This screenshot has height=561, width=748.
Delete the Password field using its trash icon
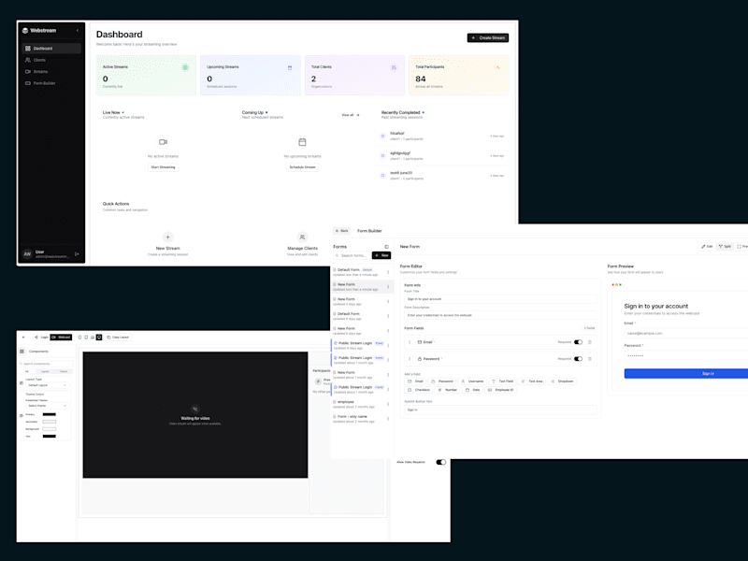[590, 359]
